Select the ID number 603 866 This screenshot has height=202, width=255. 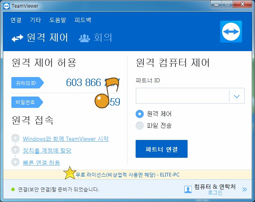[x=84, y=82]
